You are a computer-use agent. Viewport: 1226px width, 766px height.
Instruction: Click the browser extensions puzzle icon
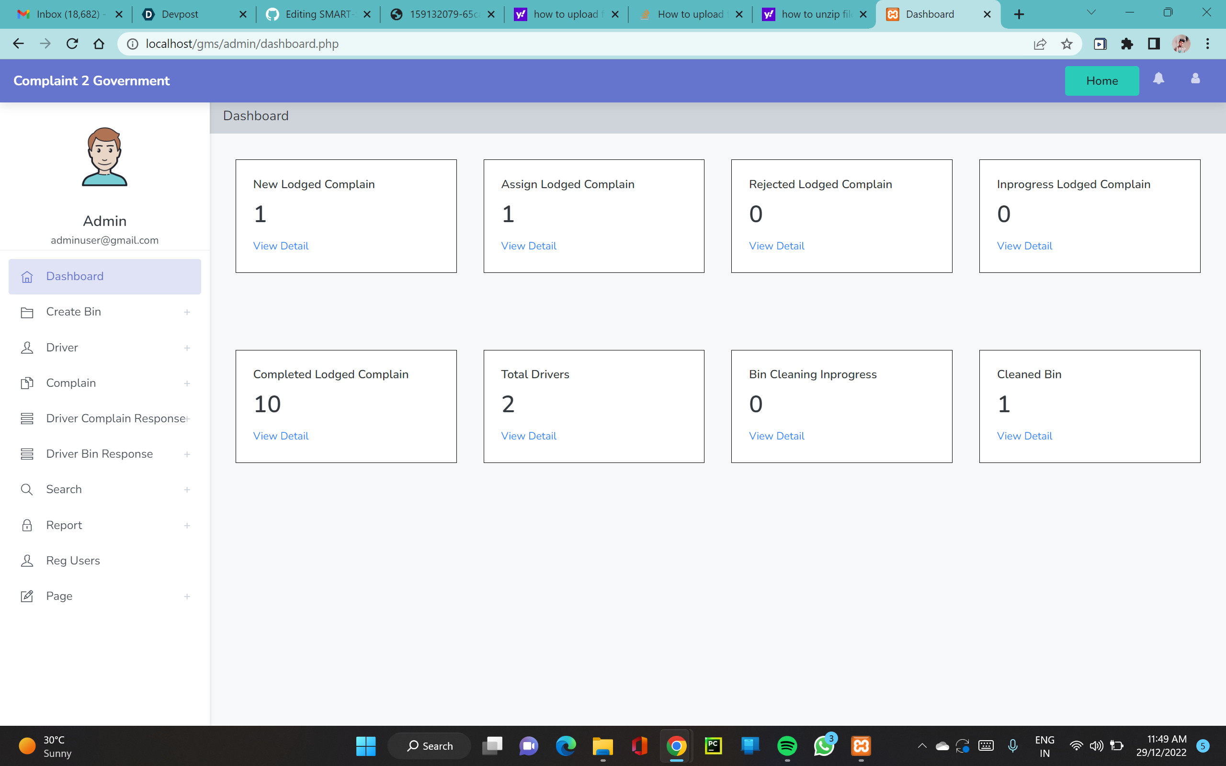(x=1127, y=44)
